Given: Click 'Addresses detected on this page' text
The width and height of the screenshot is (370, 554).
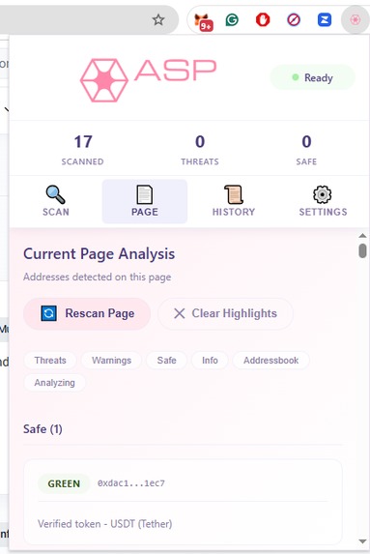Looking at the screenshot, I should tap(98, 277).
